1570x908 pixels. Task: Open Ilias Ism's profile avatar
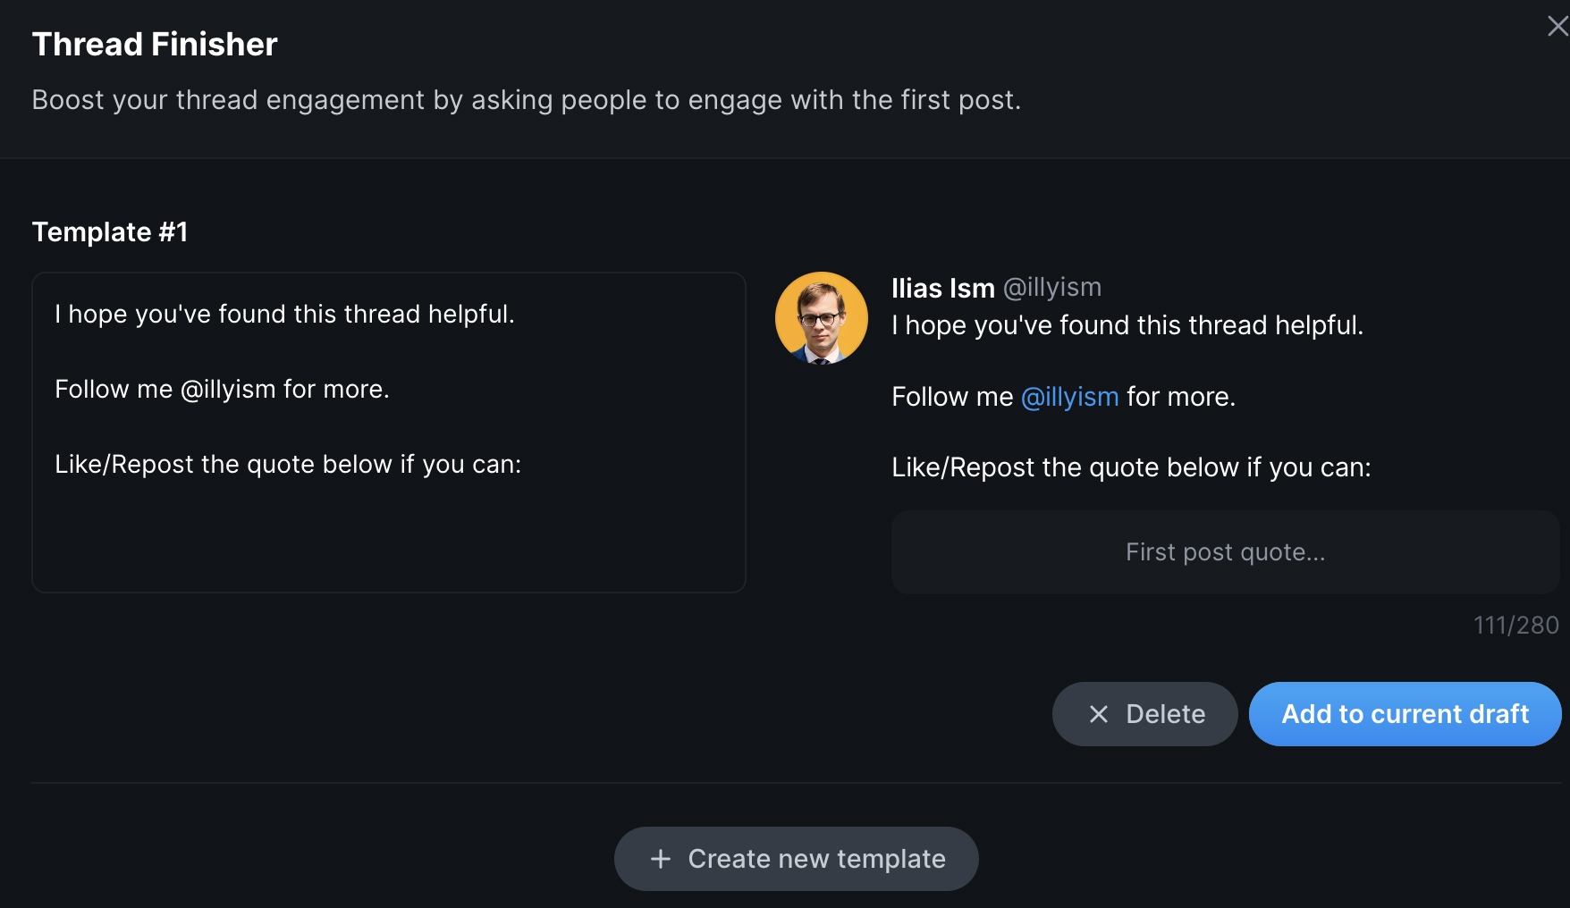[x=821, y=316]
